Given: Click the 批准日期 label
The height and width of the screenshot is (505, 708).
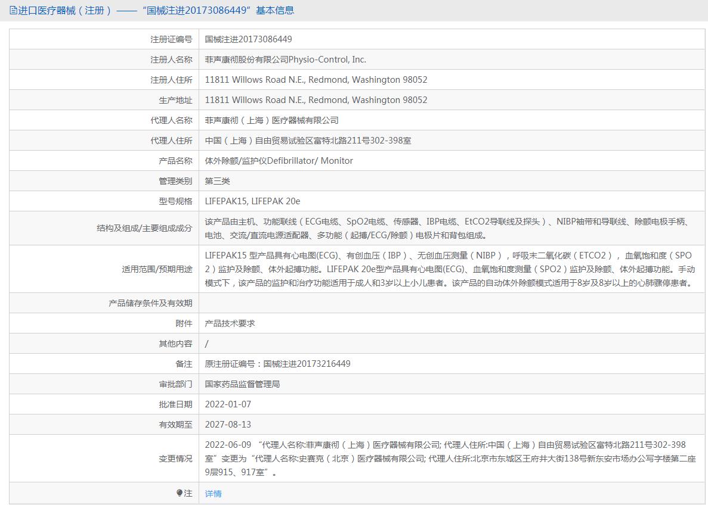Looking at the screenshot, I should (x=175, y=404).
